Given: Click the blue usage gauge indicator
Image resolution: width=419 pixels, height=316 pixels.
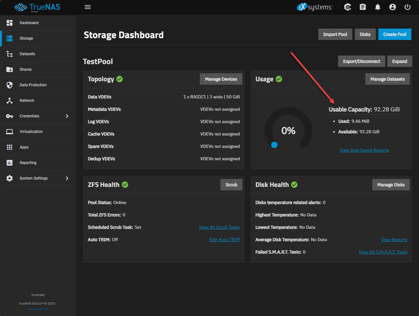Looking at the screenshot, I should pyautogui.click(x=274, y=145).
